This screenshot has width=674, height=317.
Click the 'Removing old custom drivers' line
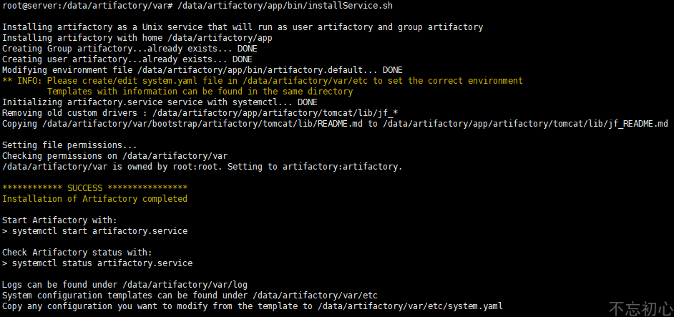click(200, 113)
